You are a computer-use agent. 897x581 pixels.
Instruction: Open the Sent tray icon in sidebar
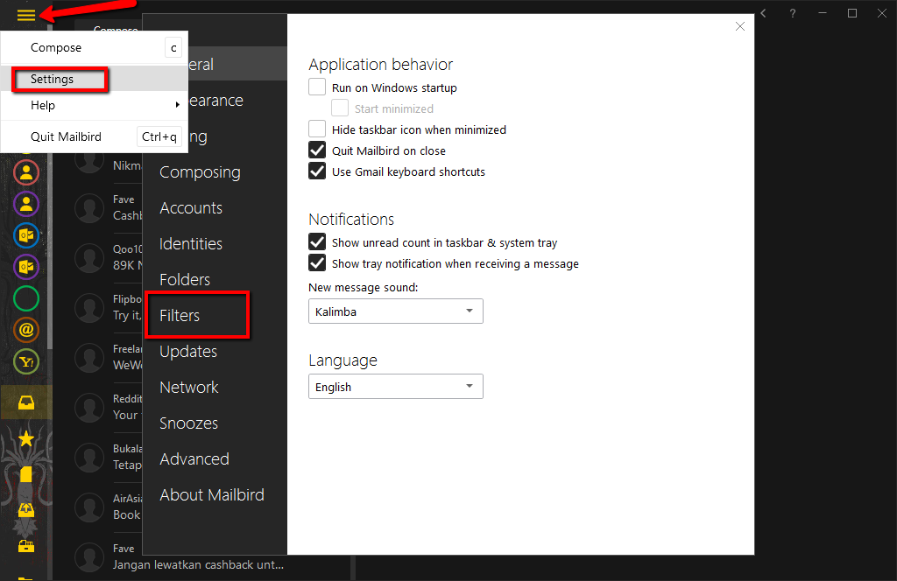coord(26,509)
